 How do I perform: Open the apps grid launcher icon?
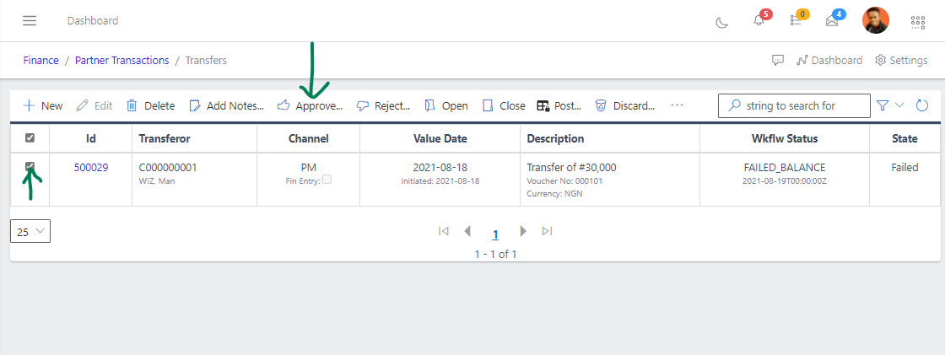point(917,22)
